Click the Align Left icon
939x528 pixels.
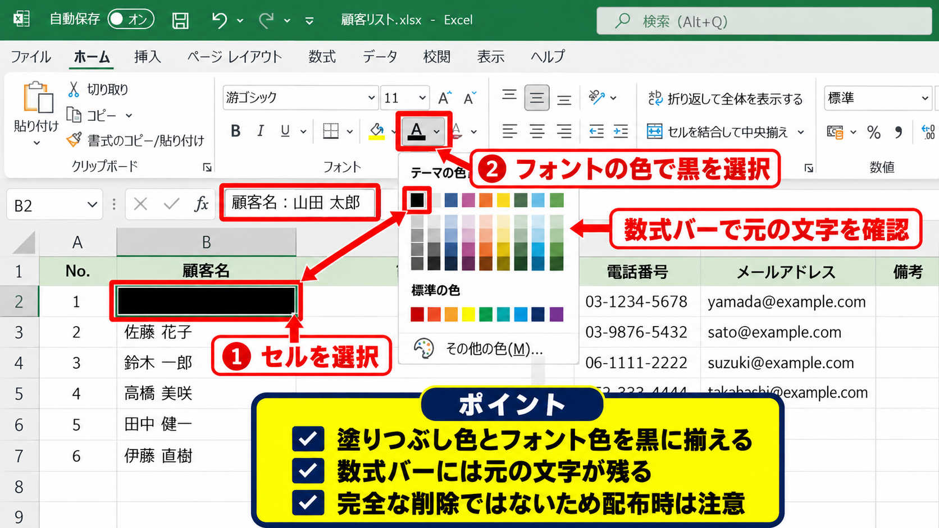coord(509,131)
